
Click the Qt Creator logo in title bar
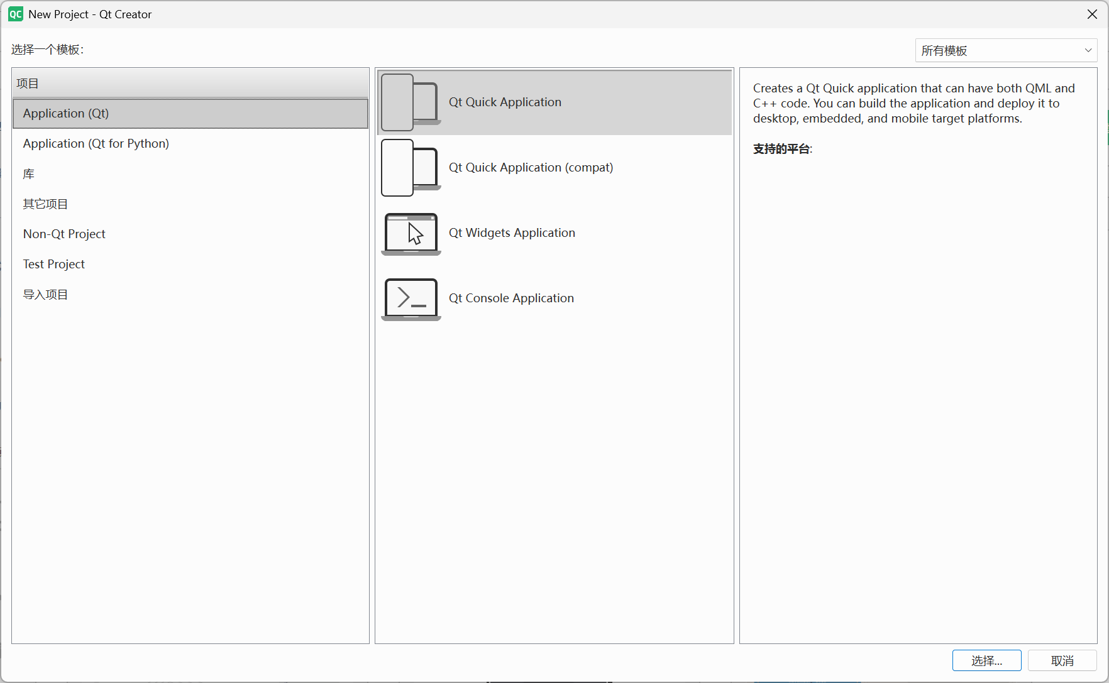click(16, 14)
